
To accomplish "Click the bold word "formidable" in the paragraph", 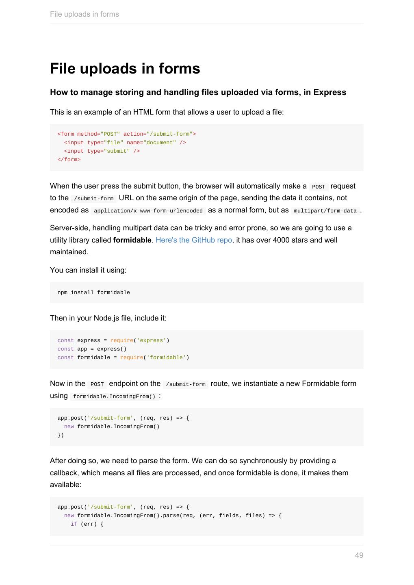I will click(x=132, y=240).
